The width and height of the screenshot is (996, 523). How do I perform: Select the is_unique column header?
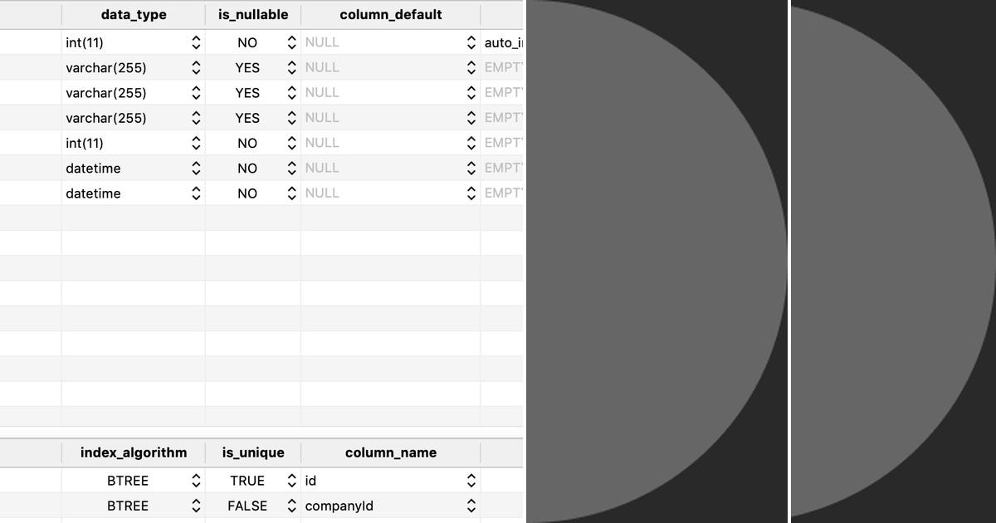[x=253, y=452]
